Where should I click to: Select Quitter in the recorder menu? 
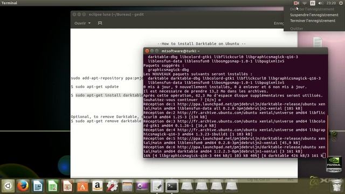[296, 29]
